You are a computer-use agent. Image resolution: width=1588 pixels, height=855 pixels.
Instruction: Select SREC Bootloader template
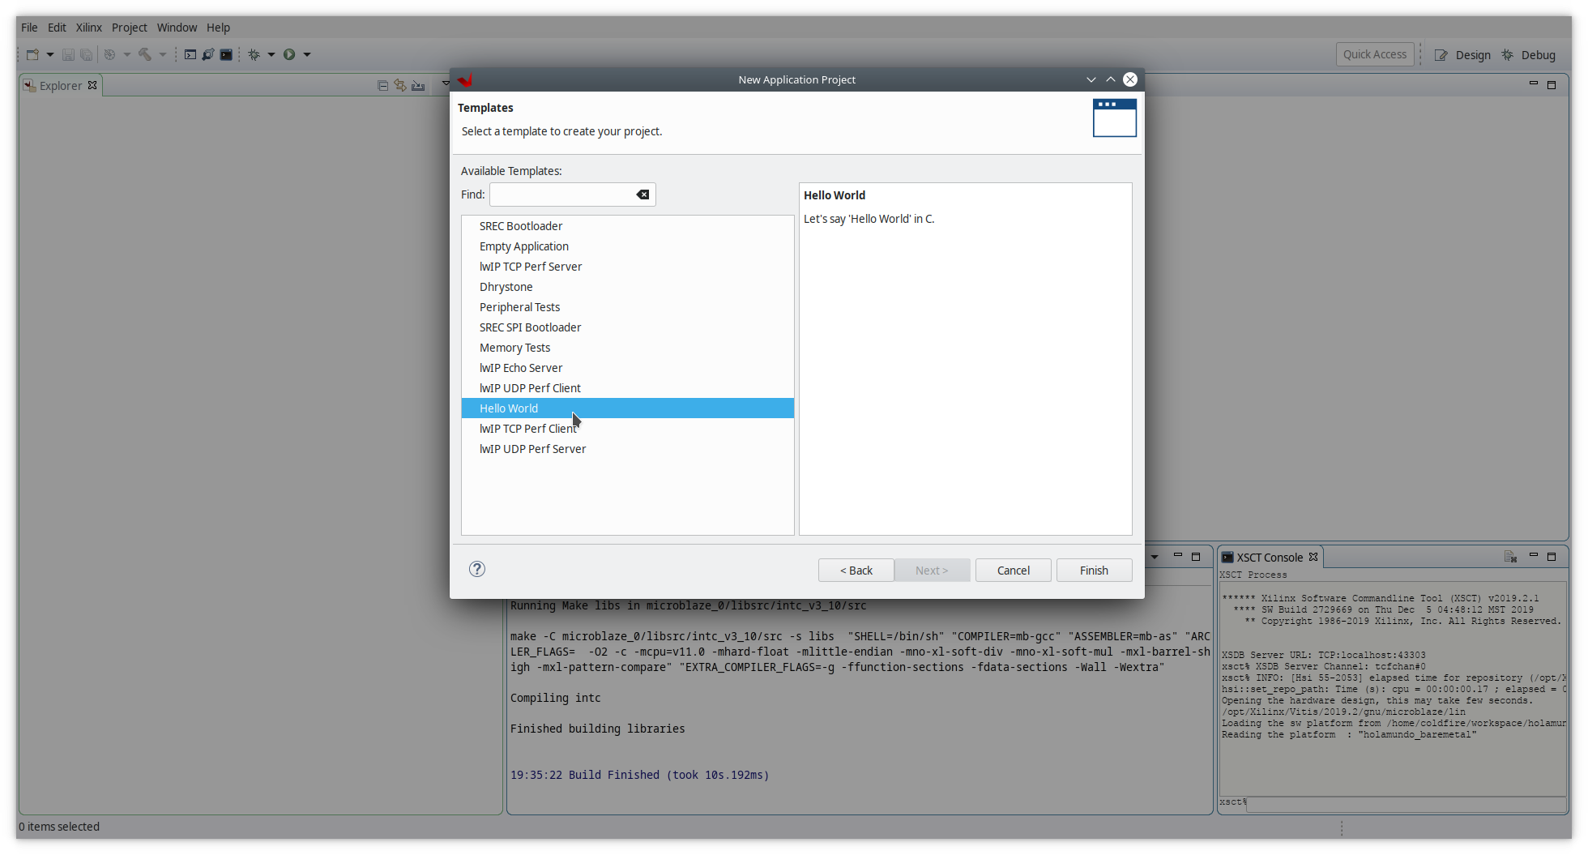click(x=628, y=226)
